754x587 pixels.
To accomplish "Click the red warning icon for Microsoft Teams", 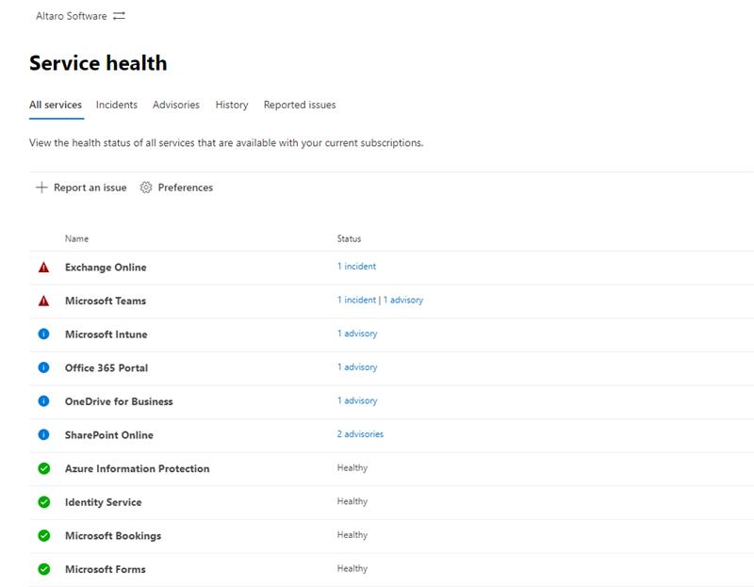I will point(43,301).
